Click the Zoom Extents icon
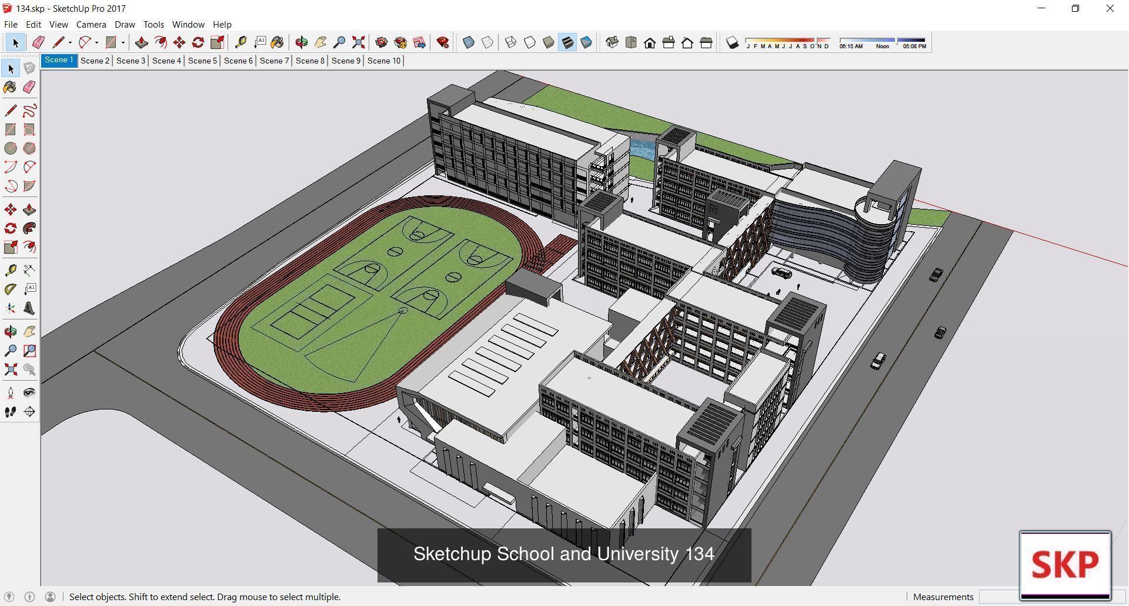Viewport: 1129px width, 606px height. (x=359, y=42)
